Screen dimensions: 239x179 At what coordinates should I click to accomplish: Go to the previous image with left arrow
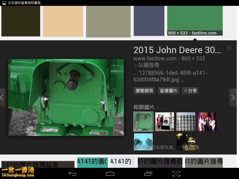[2, 98]
